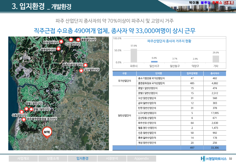Click the 금파 일반산업단지 row name
The image size is (236, 163).
click(x=147, y=103)
